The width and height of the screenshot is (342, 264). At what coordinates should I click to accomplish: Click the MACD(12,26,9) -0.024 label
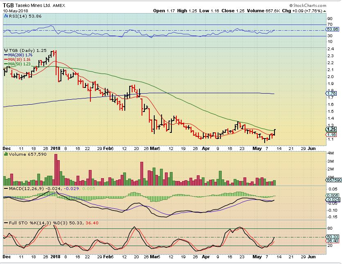point(34,188)
